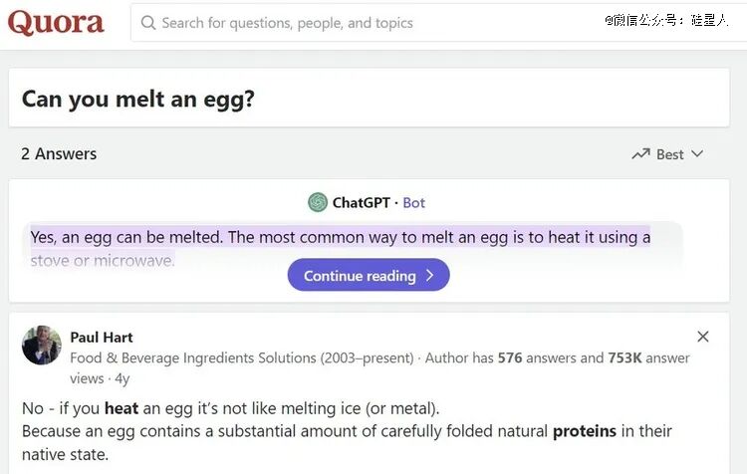
Task: Open Paul Hart's name link
Action: click(102, 338)
